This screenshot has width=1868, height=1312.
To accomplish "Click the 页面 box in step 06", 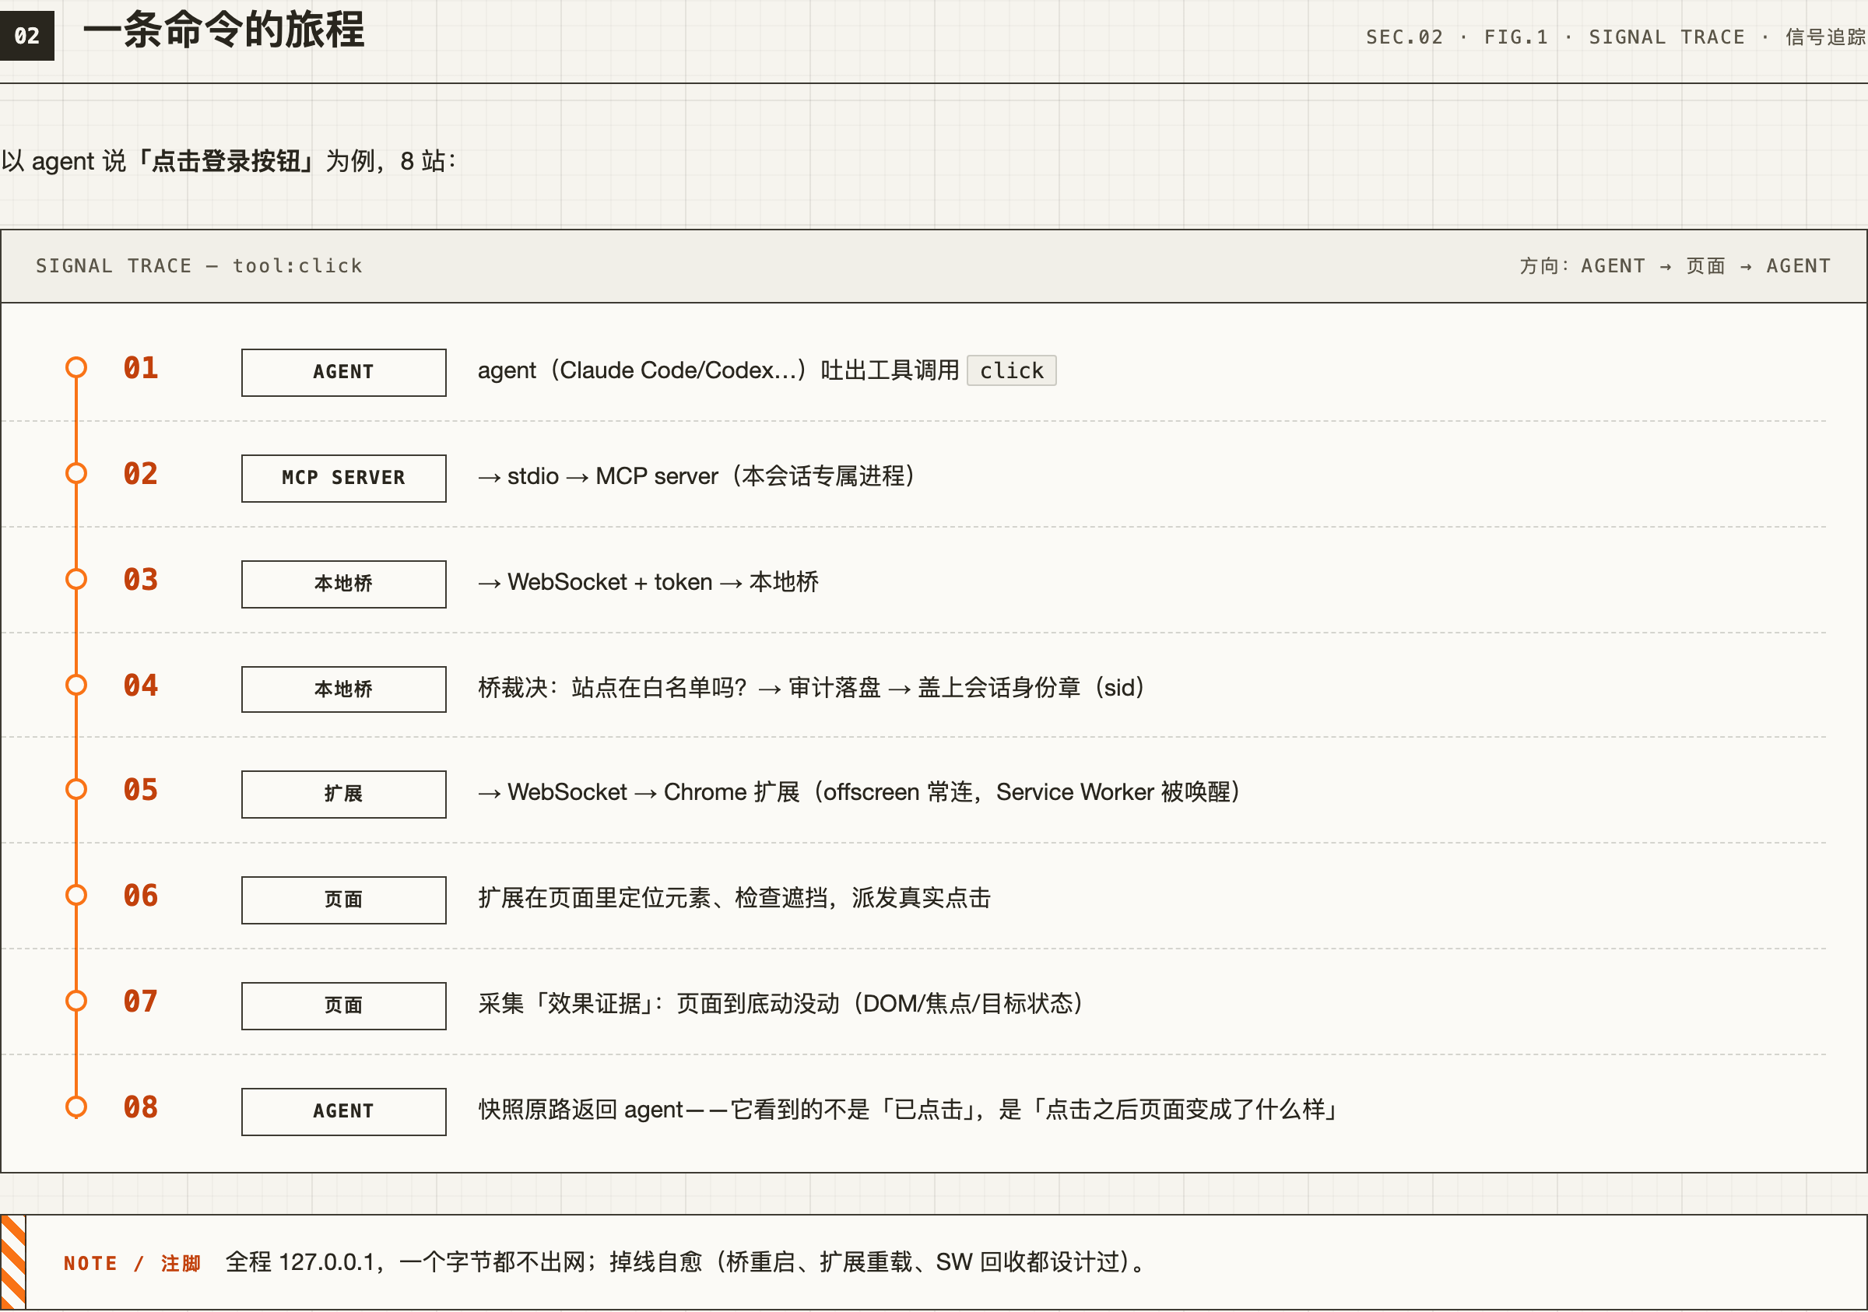I will 343,900.
